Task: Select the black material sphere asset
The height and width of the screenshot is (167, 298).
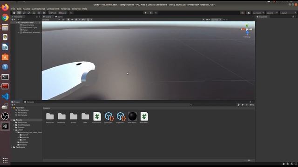Action: click(x=132, y=116)
